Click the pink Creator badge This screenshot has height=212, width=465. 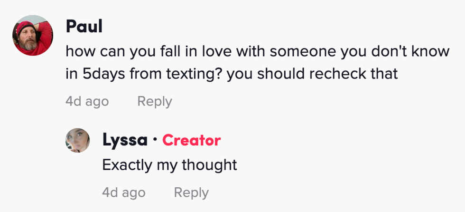point(191,140)
